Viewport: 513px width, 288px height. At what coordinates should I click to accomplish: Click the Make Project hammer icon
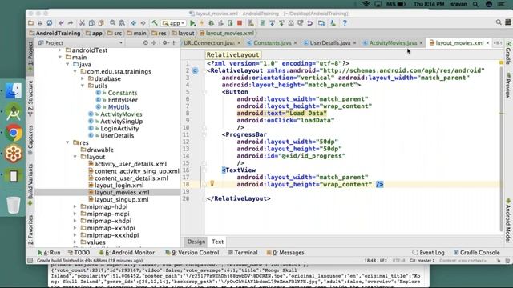coord(155,23)
